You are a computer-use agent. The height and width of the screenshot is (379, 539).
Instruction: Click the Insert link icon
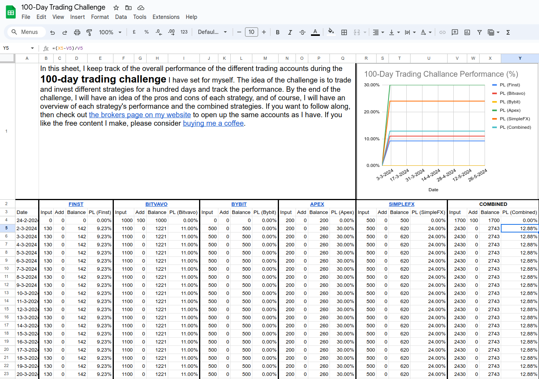443,32
